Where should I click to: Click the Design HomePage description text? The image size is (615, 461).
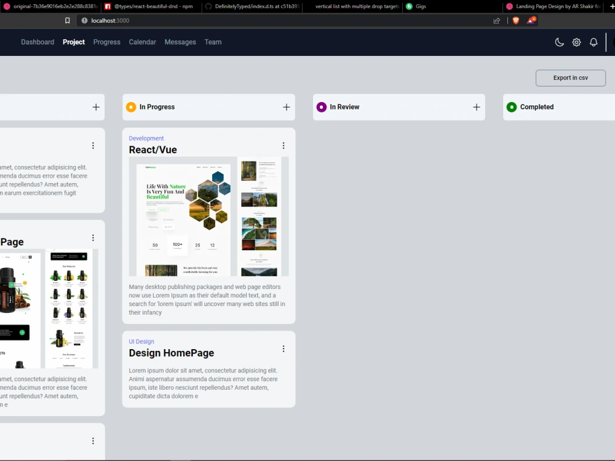[203, 384]
